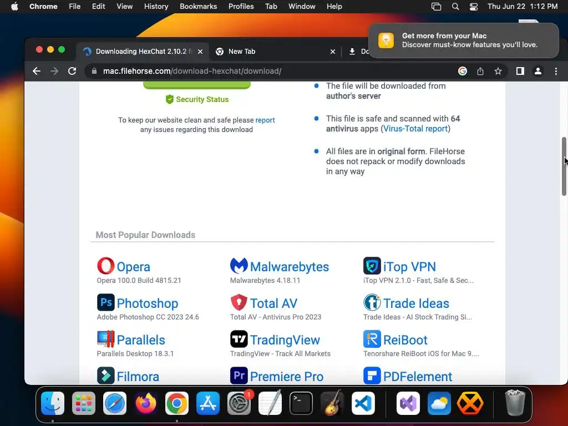Select the Downloading HexChat 2.10.2 tab

(x=143, y=52)
